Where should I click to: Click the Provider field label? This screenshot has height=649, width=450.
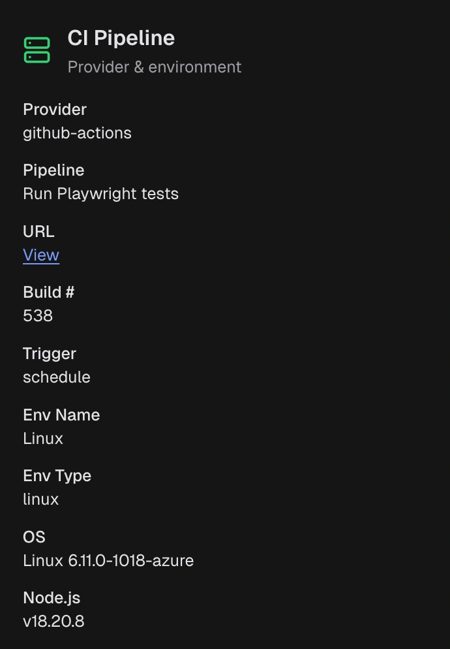pyautogui.click(x=54, y=109)
